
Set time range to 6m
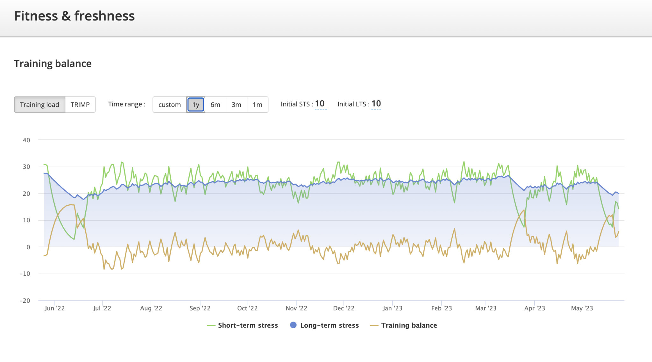215,104
